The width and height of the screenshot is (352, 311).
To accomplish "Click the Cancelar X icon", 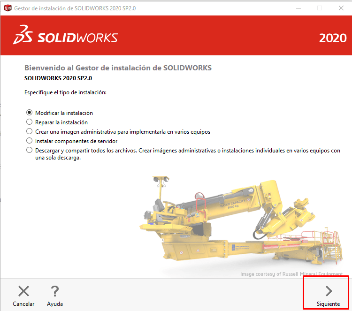I will 23,291.
